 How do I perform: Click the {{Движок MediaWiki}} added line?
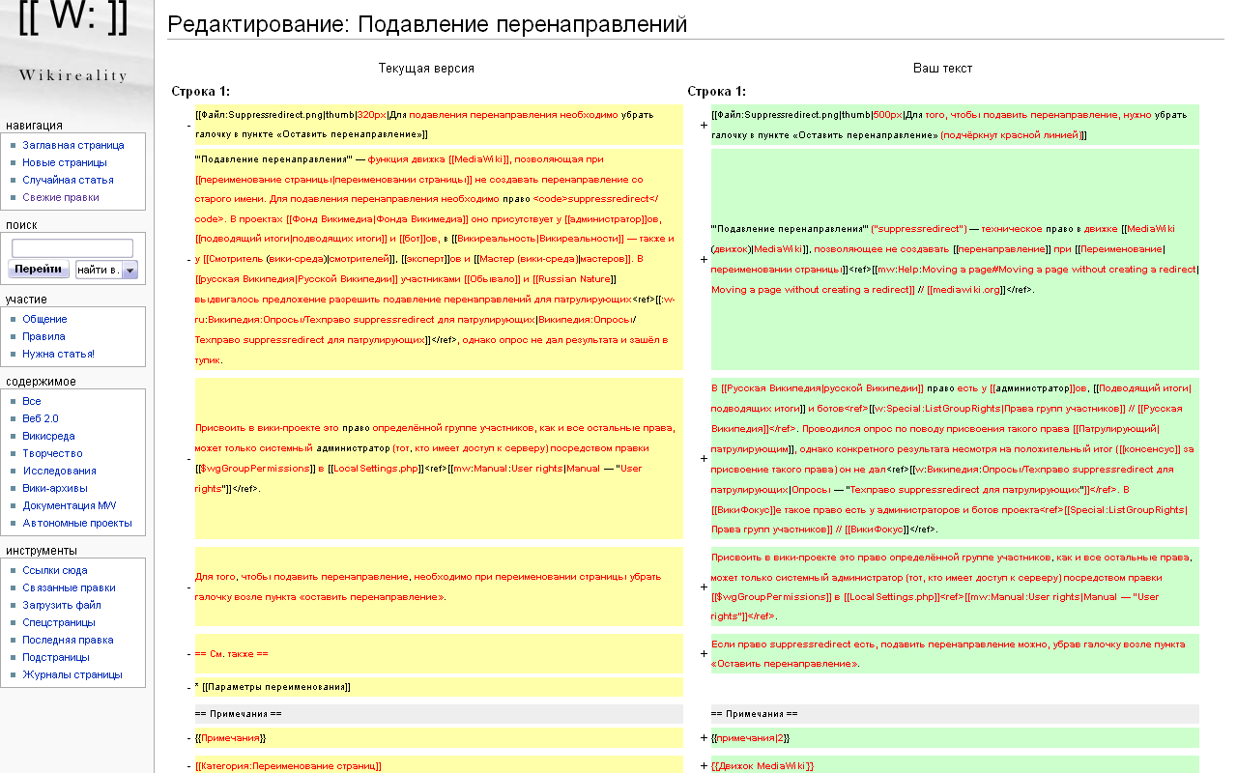955,765
